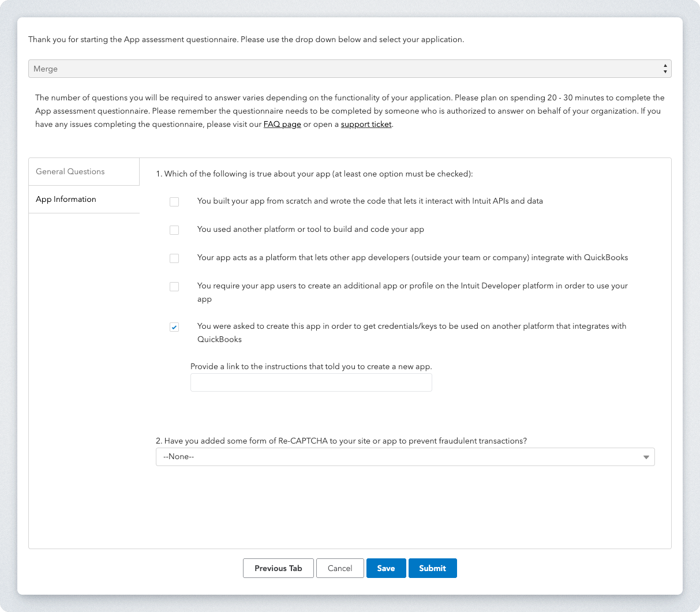Viewport: 700px width, 612px height.
Task: Open the FAQ page link
Action: 282,125
